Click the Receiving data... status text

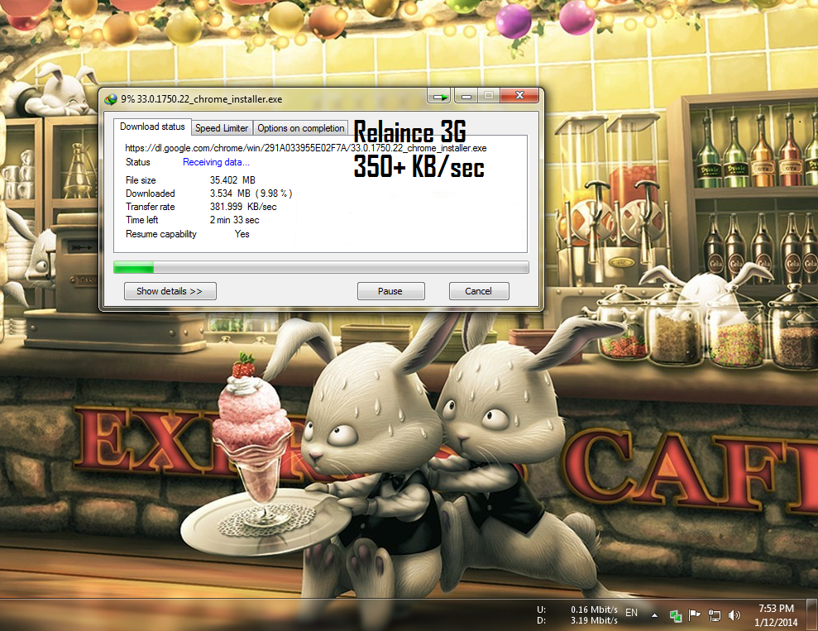coord(216,162)
